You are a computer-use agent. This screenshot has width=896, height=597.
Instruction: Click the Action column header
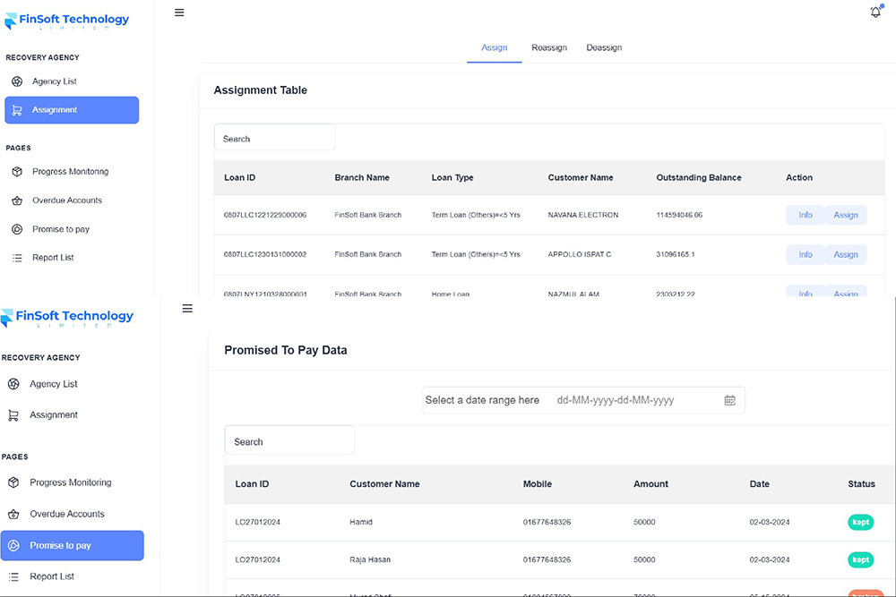click(x=799, y=177)
